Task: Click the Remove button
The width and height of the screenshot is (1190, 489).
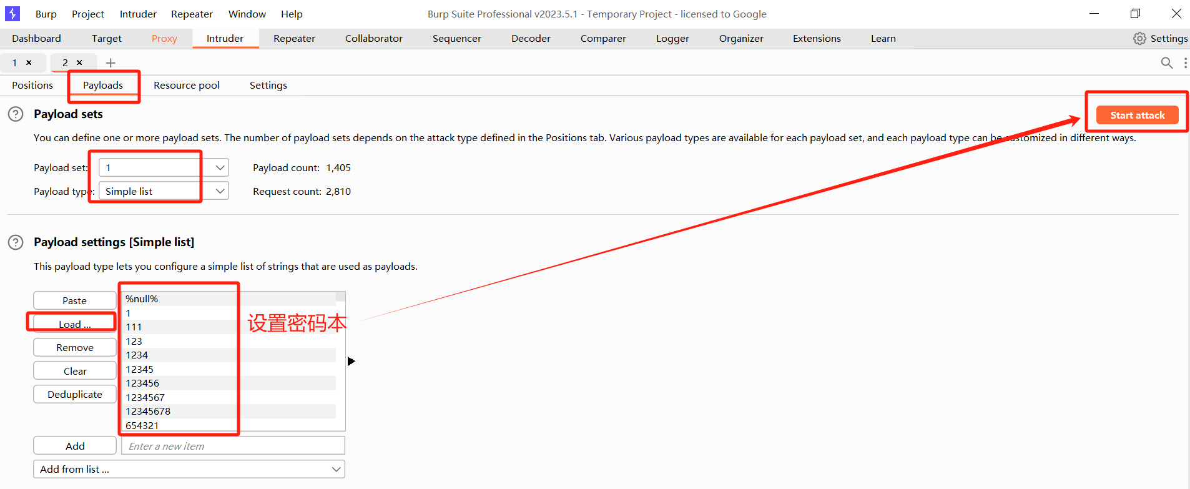Action: [75, 347]
